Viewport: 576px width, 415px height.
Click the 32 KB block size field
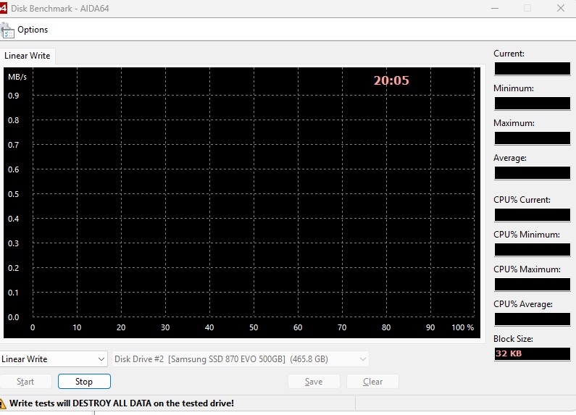(533, 353)
